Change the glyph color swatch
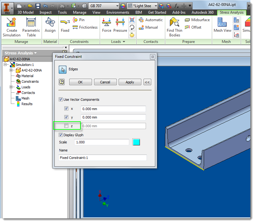 [x=136, y=142]
